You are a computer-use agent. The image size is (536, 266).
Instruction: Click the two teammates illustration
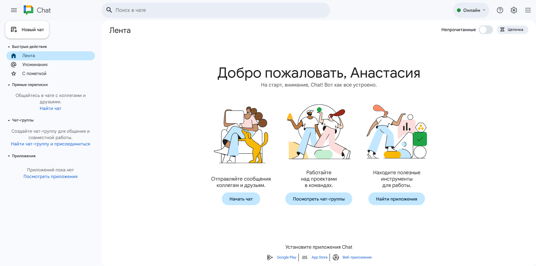pos(319,132)
